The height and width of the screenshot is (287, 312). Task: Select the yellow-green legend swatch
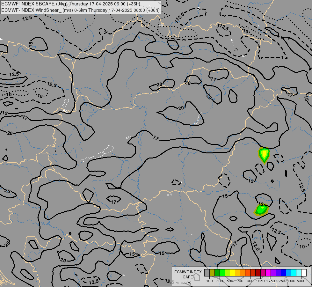[x=228, y=273]
